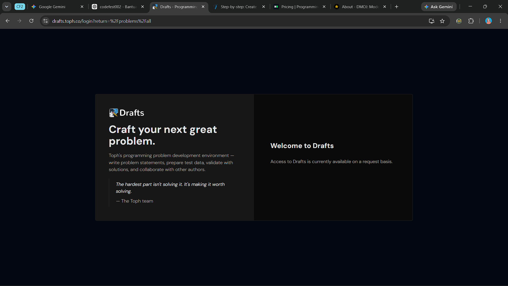Click the request-basis access notice

331,162
